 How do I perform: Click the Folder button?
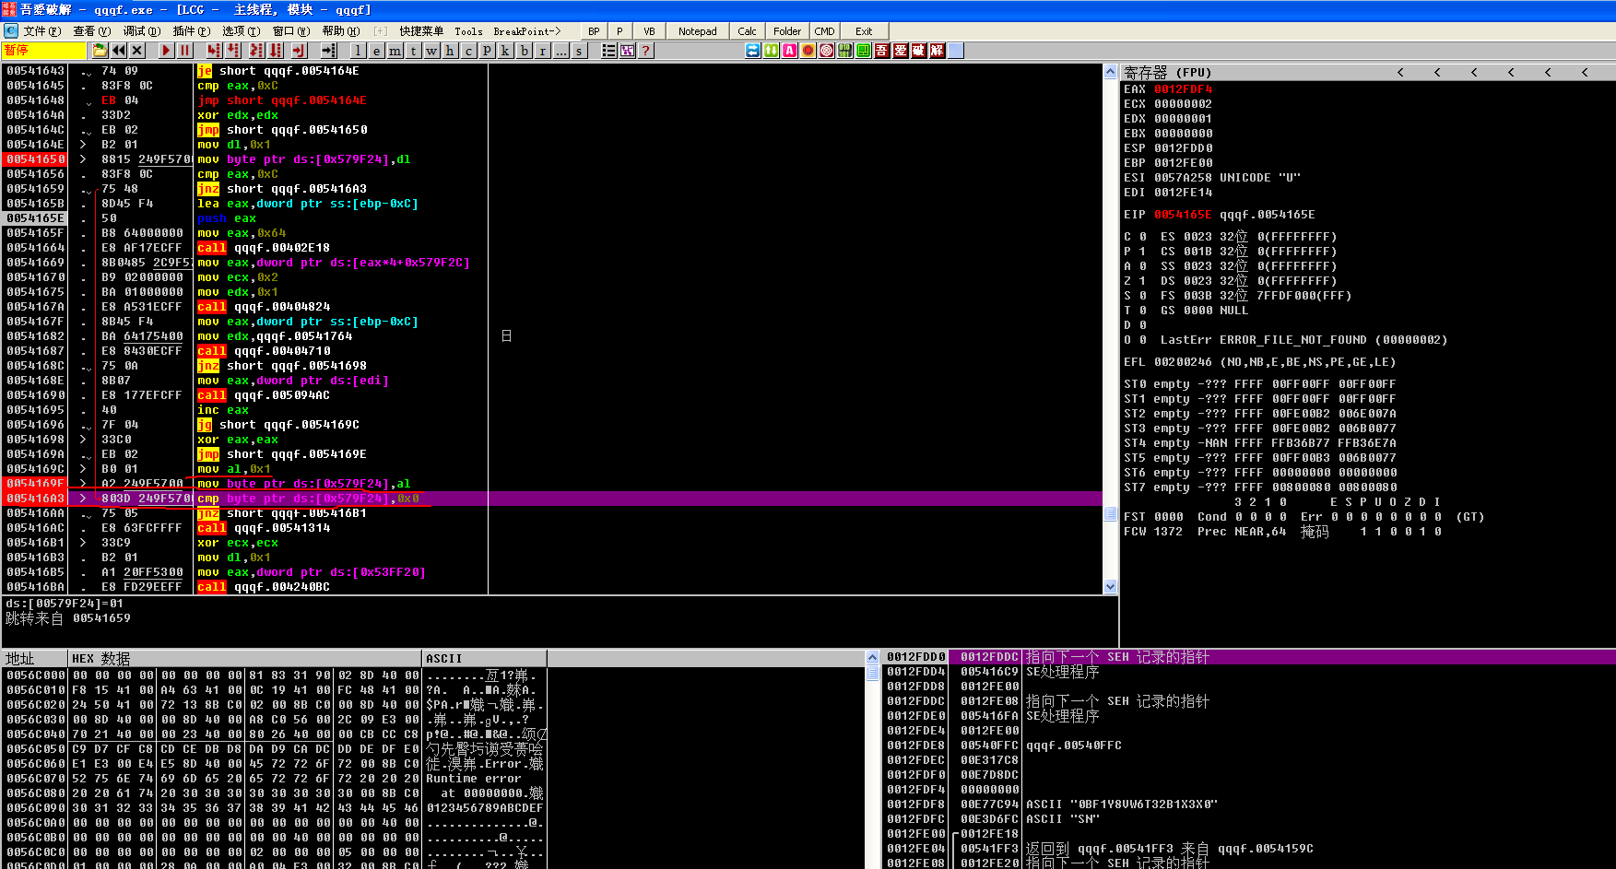tap(787, 31)
